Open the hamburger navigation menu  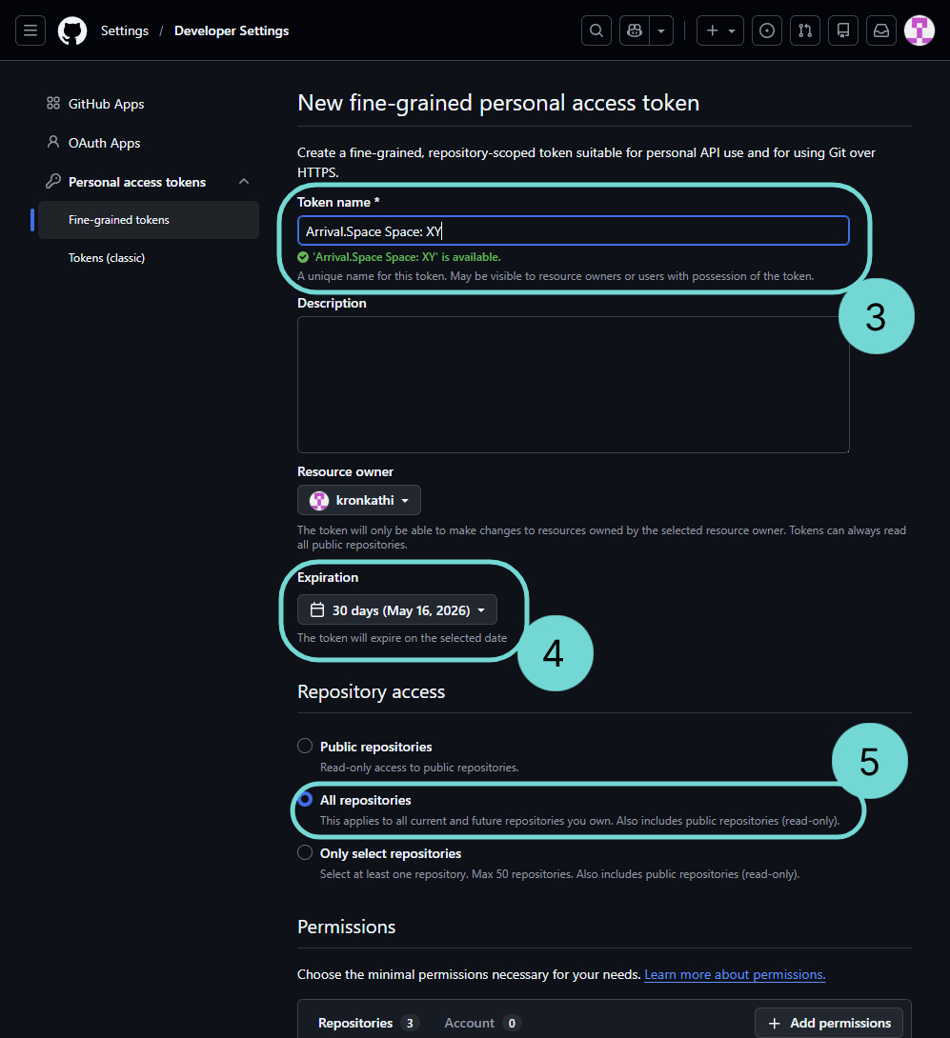tap(30, 30)
